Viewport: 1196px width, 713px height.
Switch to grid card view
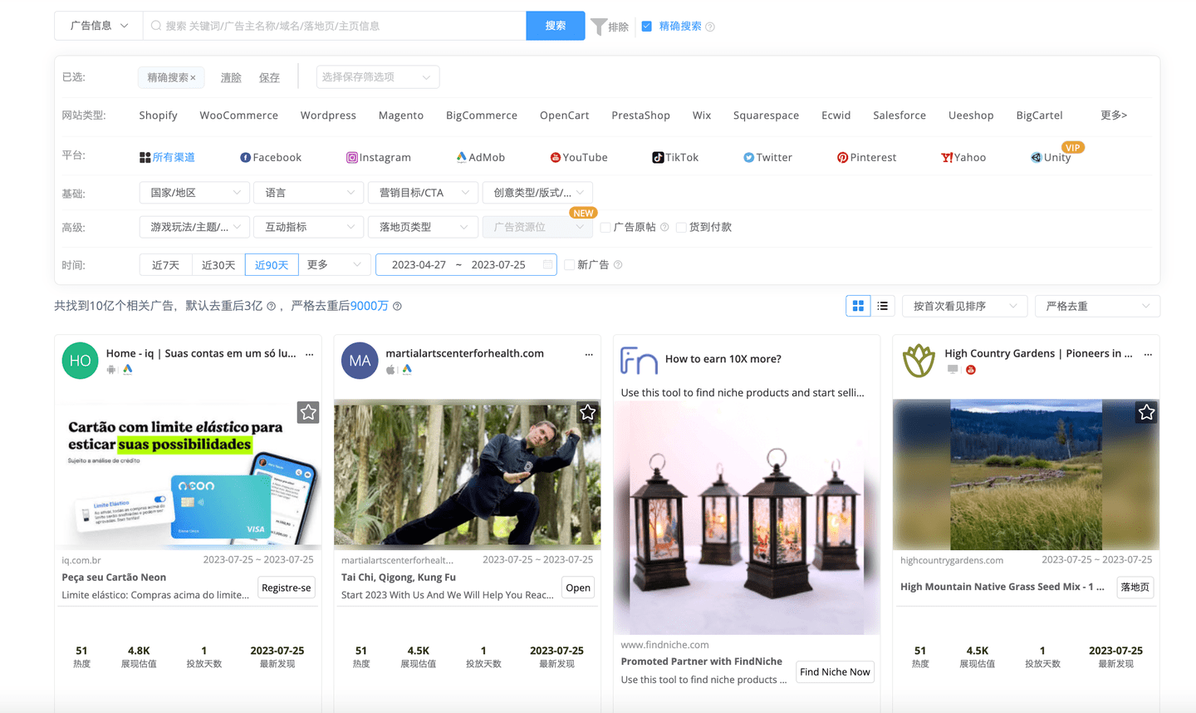pos(858,306)
